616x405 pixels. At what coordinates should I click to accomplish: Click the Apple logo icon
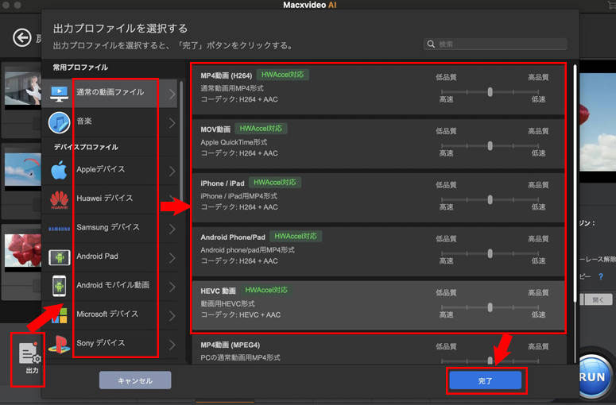59,170
